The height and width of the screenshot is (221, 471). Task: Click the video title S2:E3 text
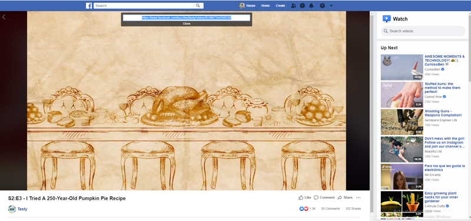(67, 198)
